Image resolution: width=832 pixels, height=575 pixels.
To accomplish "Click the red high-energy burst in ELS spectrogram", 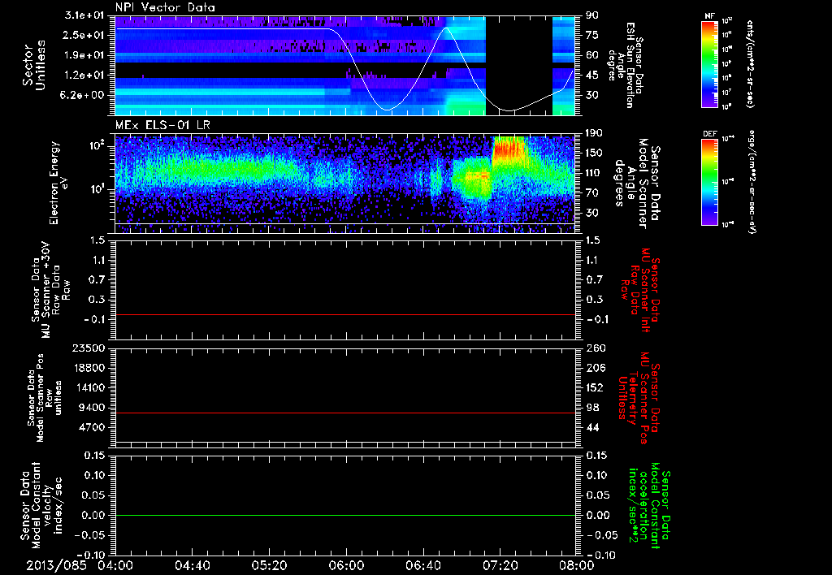I will coord(509,149).
